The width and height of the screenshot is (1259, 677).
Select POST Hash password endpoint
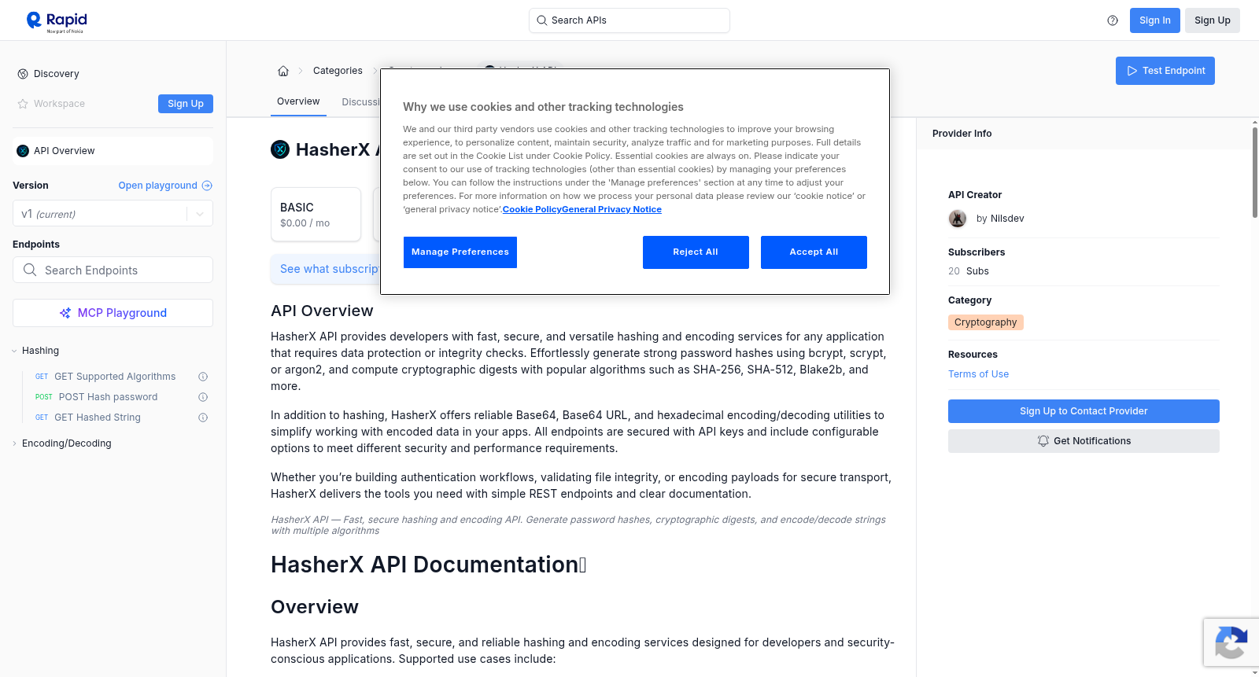[x=108, y=397]
